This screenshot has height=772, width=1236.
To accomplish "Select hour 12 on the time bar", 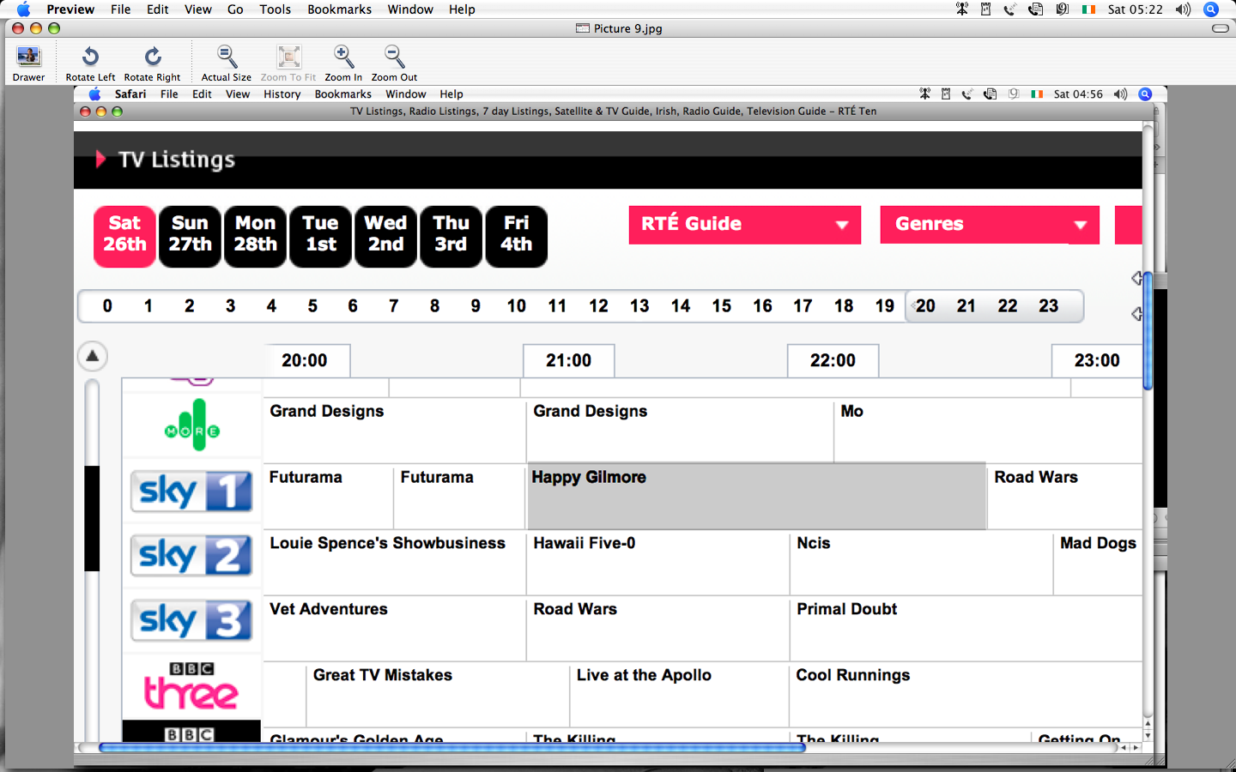I will pyautogui.click(x=598, y=306).
